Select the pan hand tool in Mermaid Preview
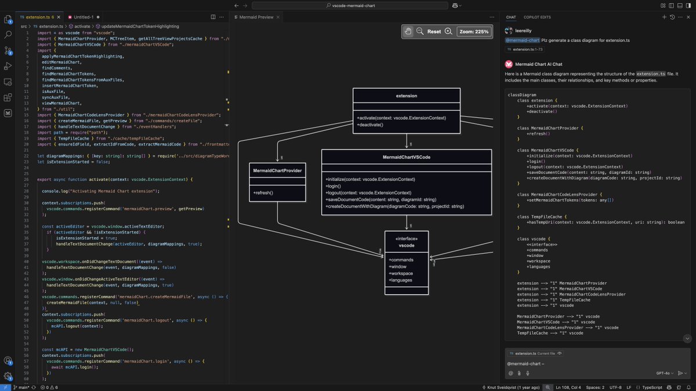696x391 pixels. pos(408,31)
